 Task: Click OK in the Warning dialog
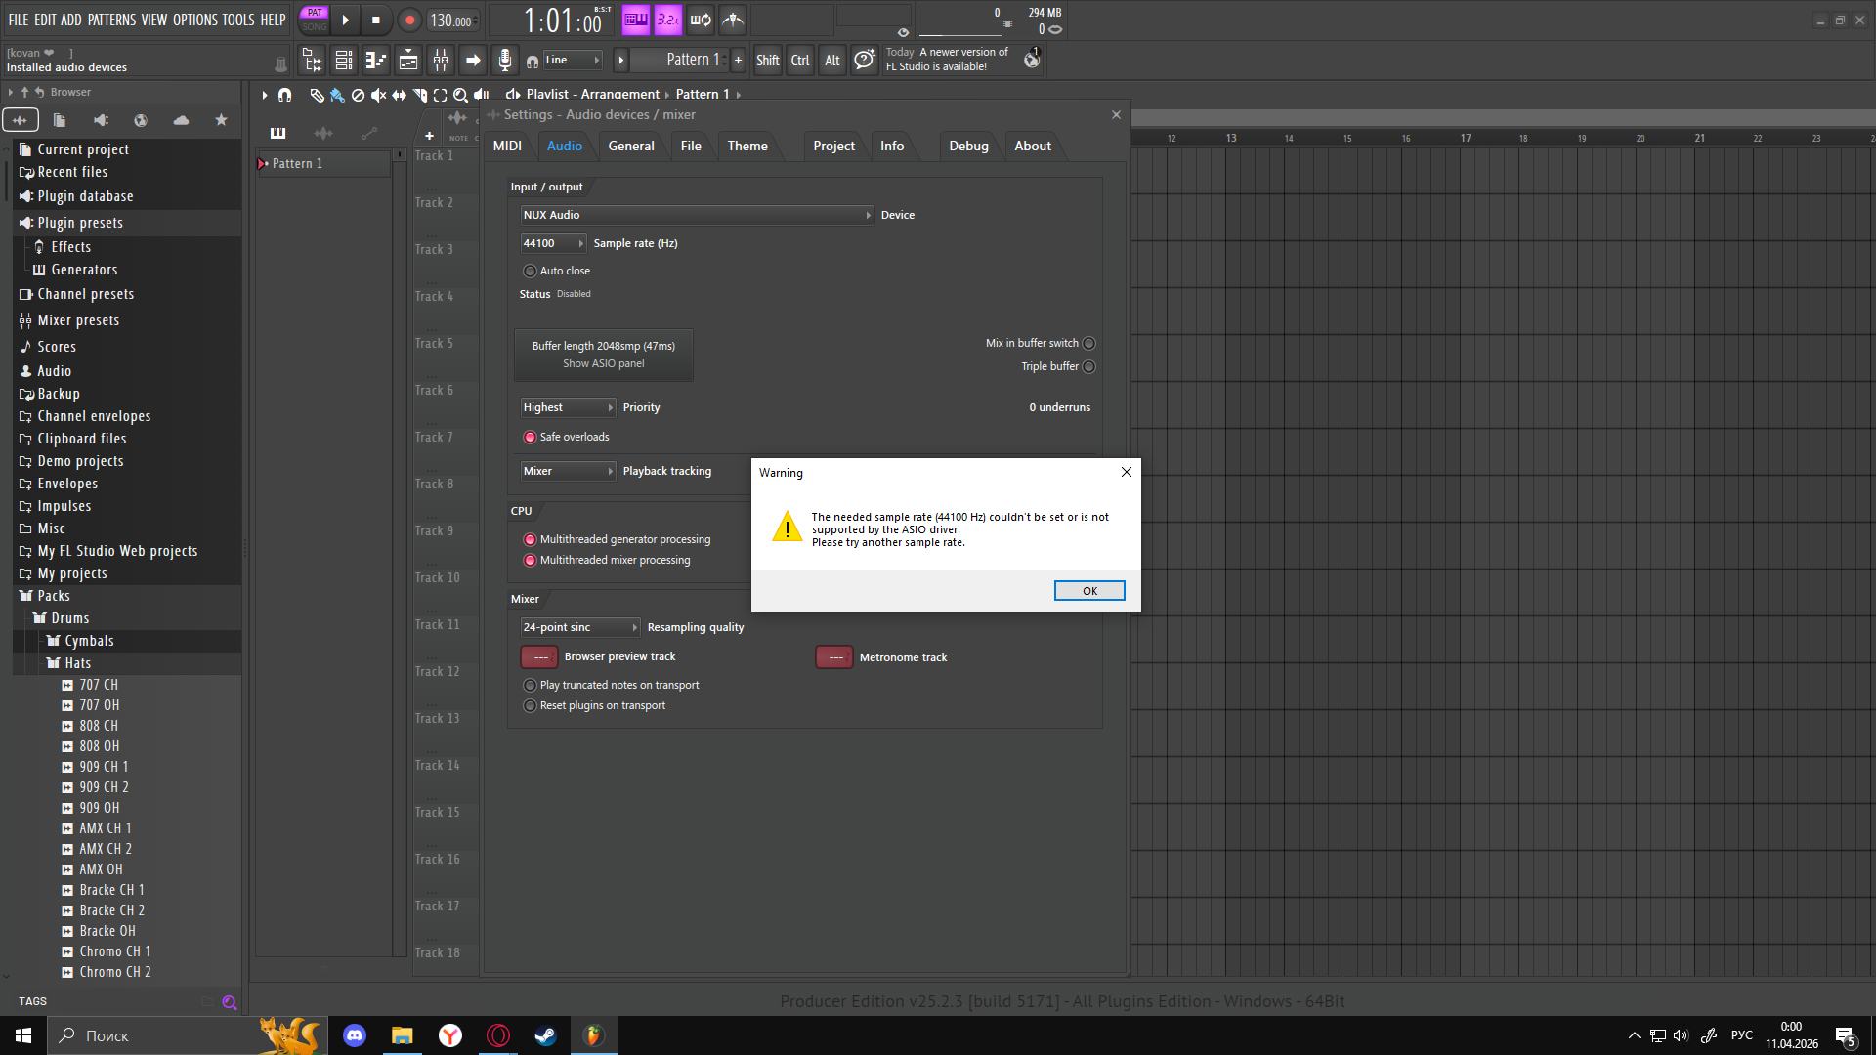(x=1089, y=591)
